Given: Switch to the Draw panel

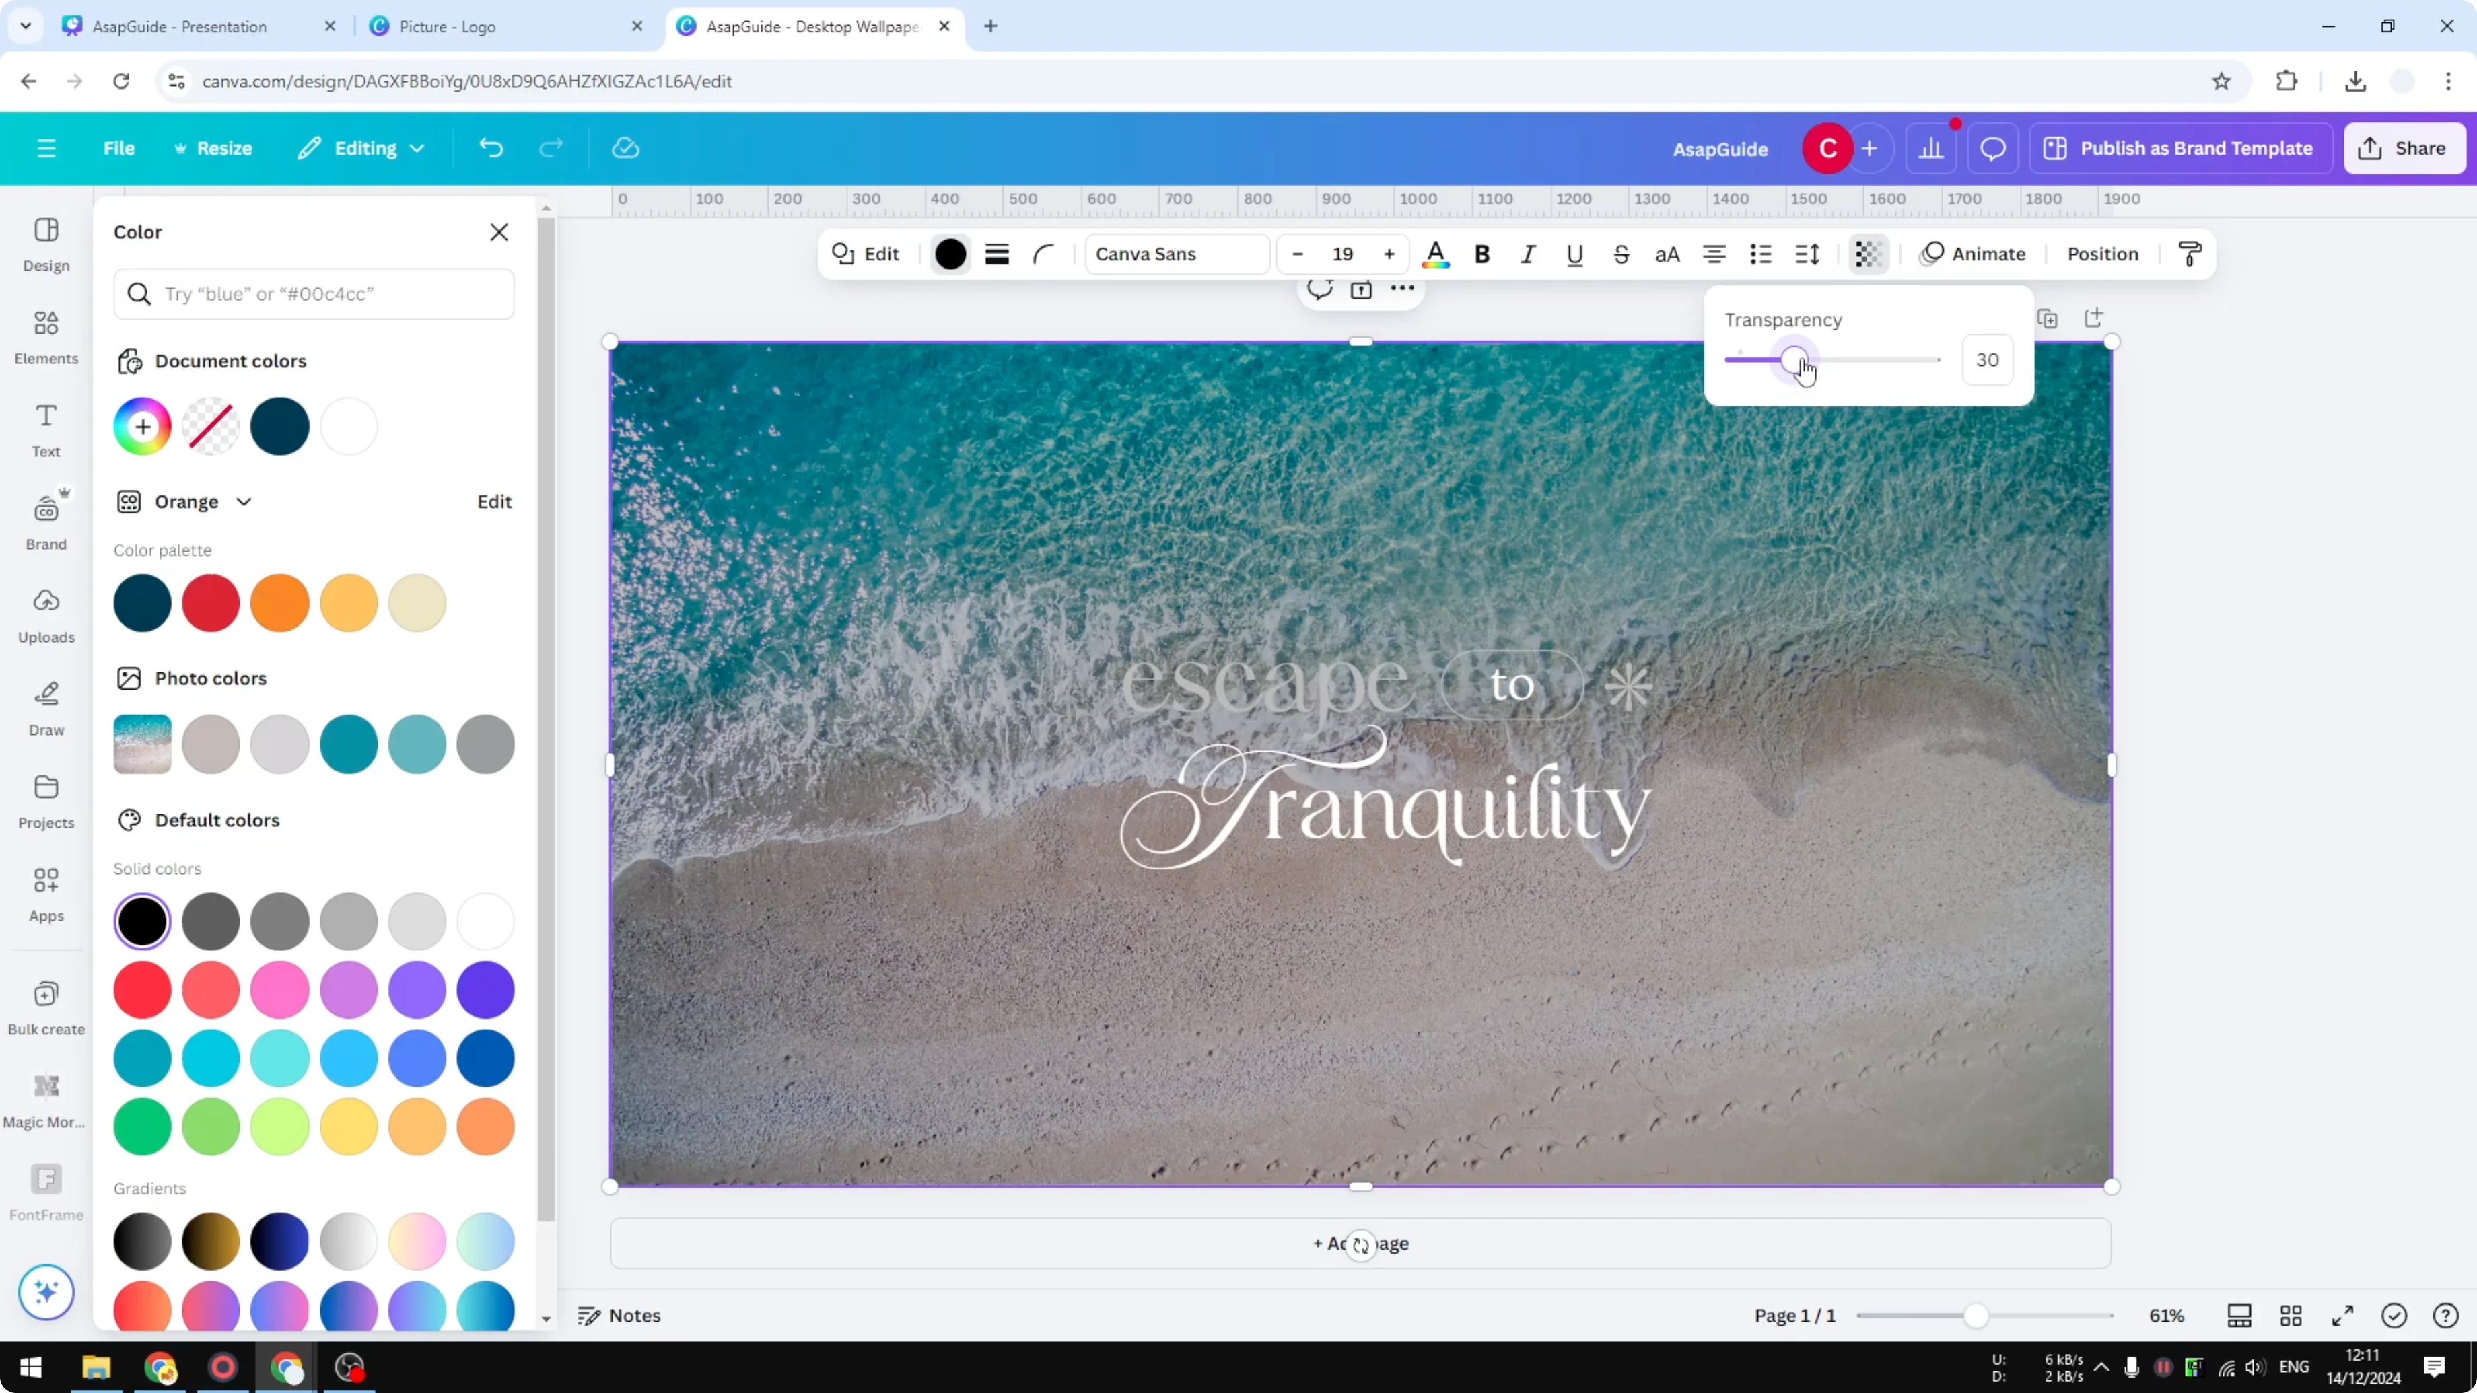Looking at the screenshot, I should pyautogui.click(x=45, y=707).
